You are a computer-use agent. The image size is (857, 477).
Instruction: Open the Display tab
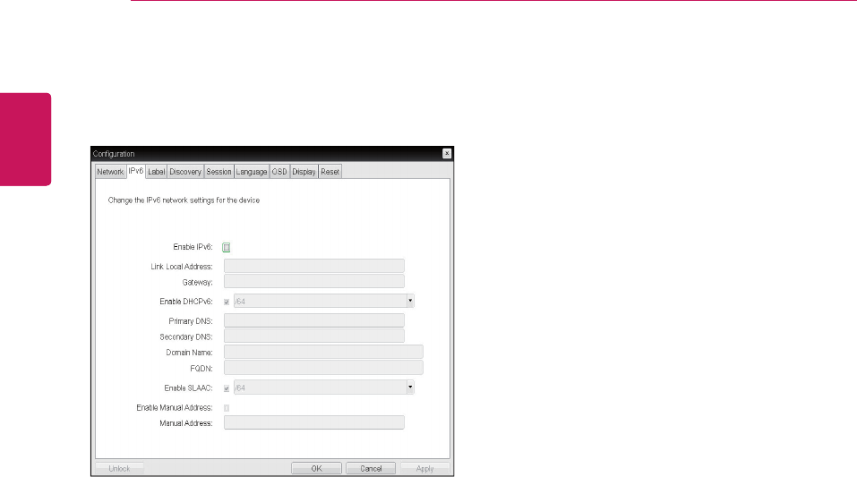click(x=304, y=172)
